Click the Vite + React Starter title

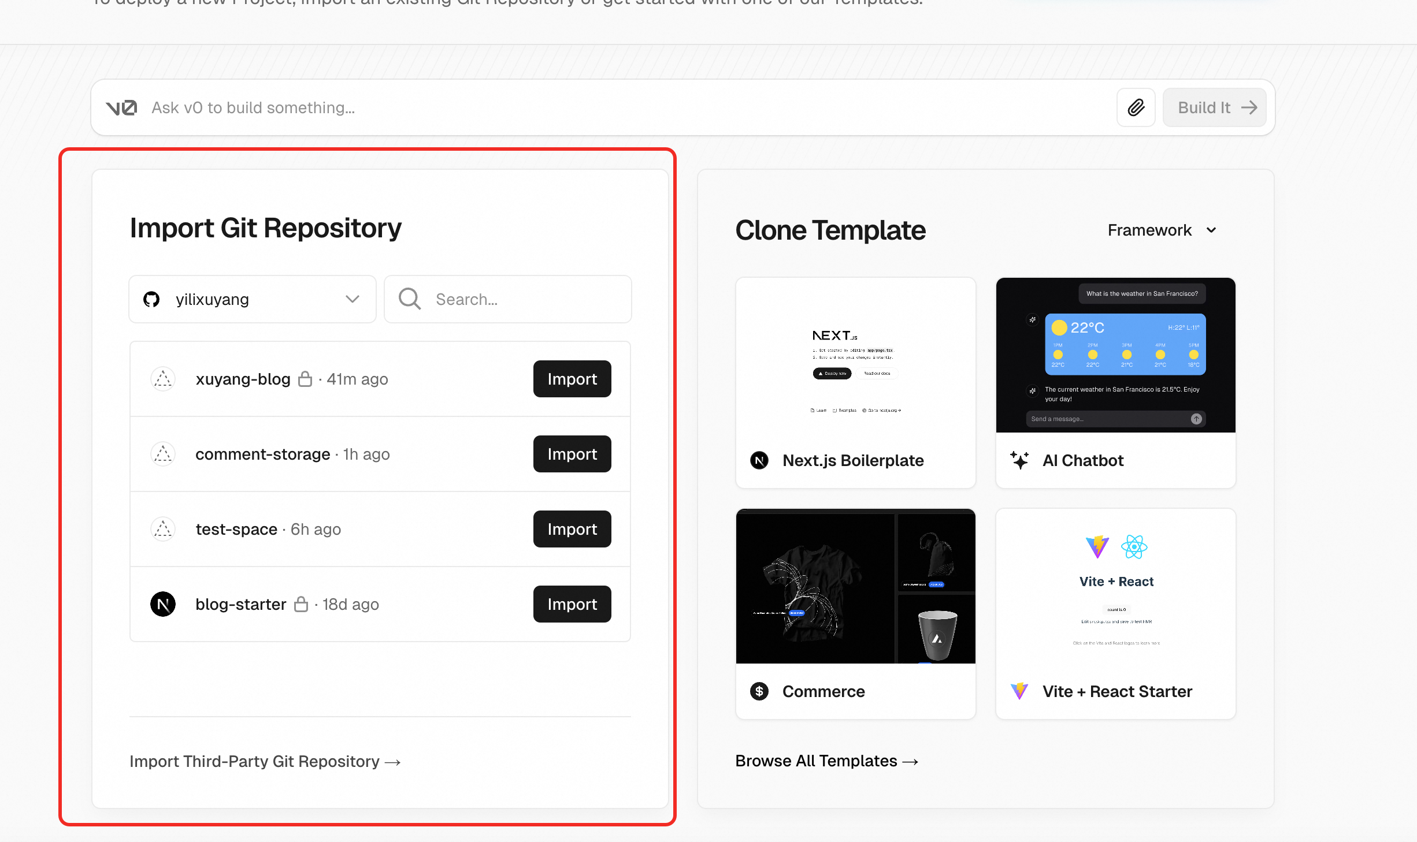[x=1117, y=691]
